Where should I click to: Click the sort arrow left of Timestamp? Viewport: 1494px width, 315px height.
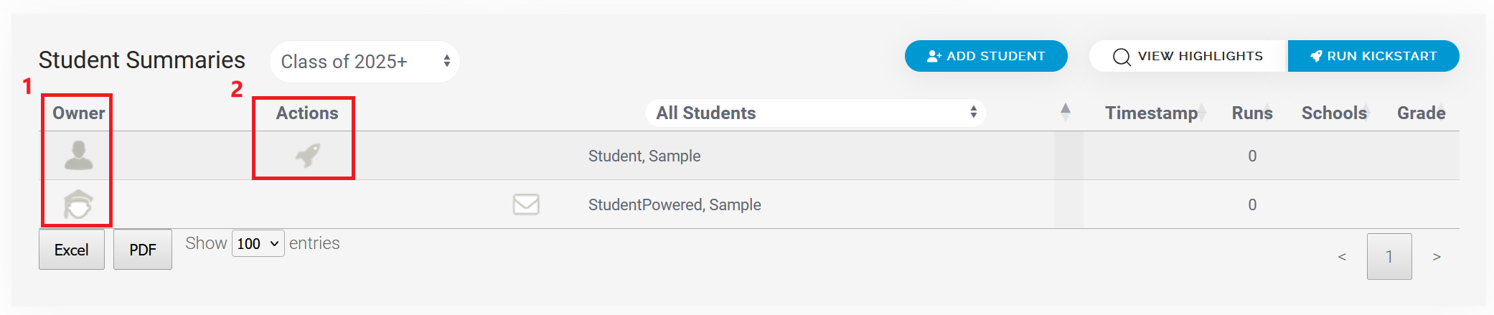1066,113
